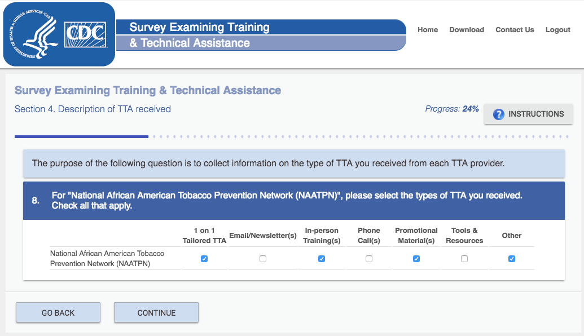Click the NAATPN row label

point(106,259)
